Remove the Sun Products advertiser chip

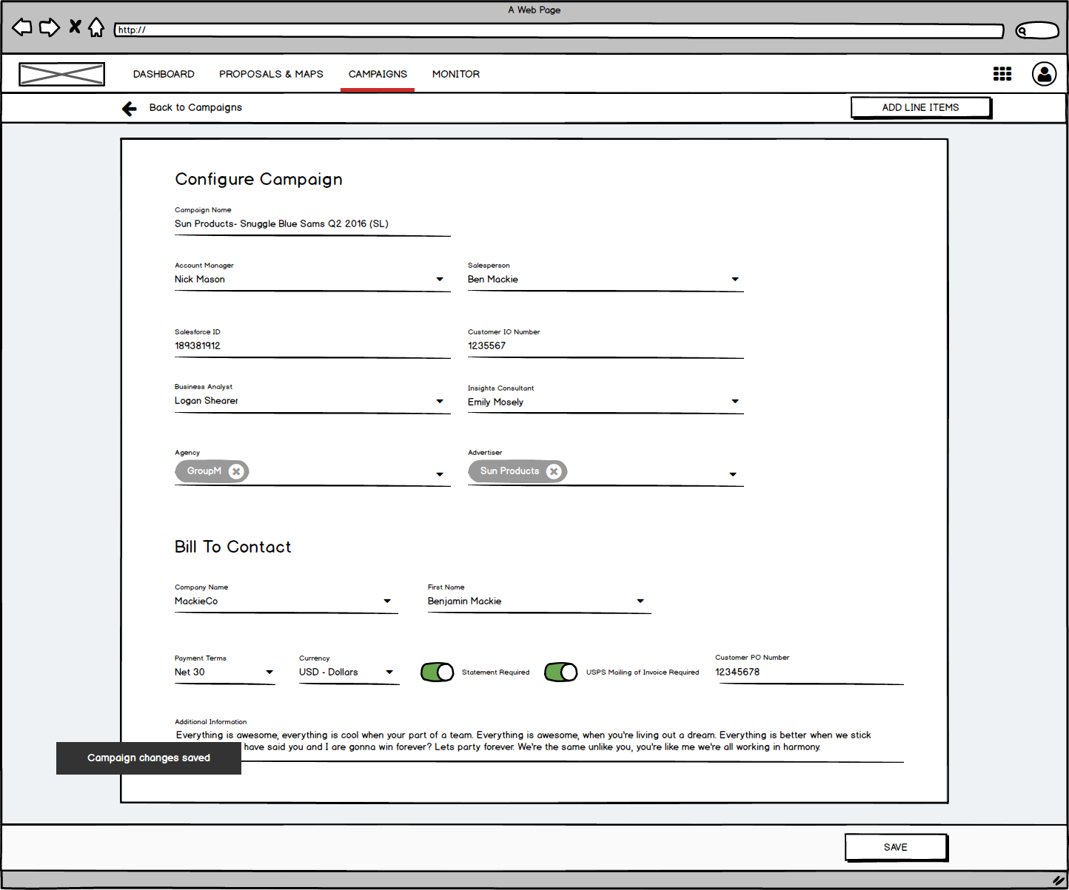coord(553,471)
